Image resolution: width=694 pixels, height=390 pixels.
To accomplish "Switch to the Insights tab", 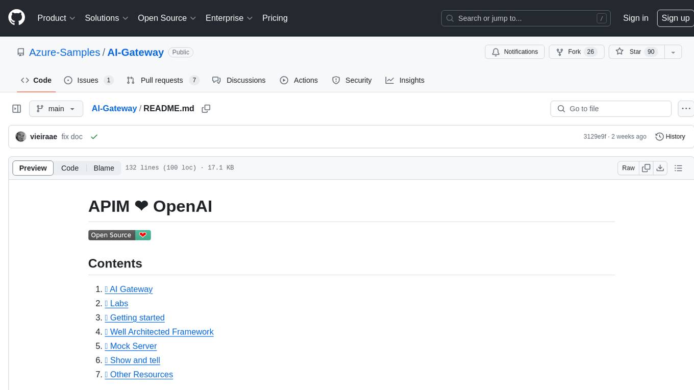I will [x=405, y=80].
